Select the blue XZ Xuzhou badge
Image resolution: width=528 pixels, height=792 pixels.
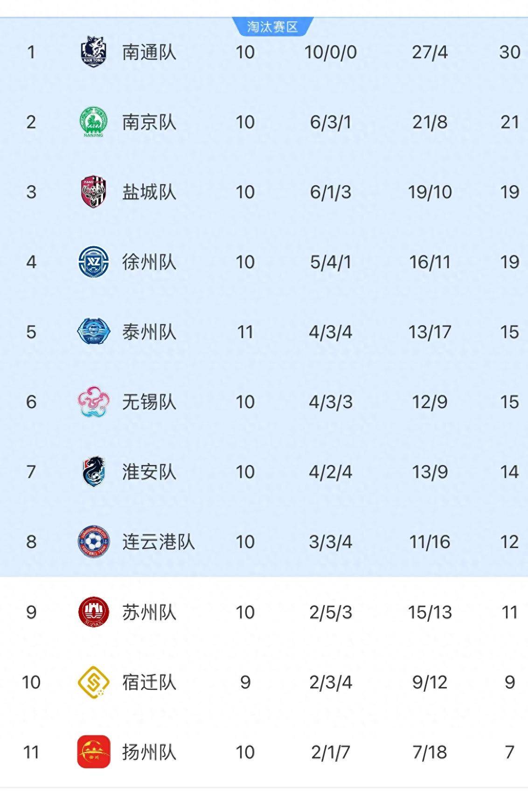point(94,262)
